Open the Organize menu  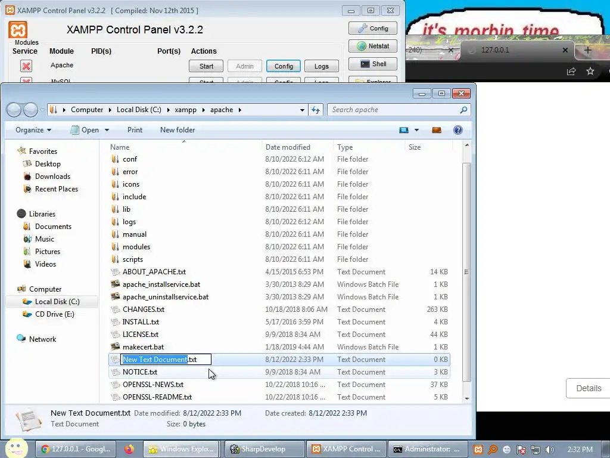pyautogui.click(x=33, y=130)
